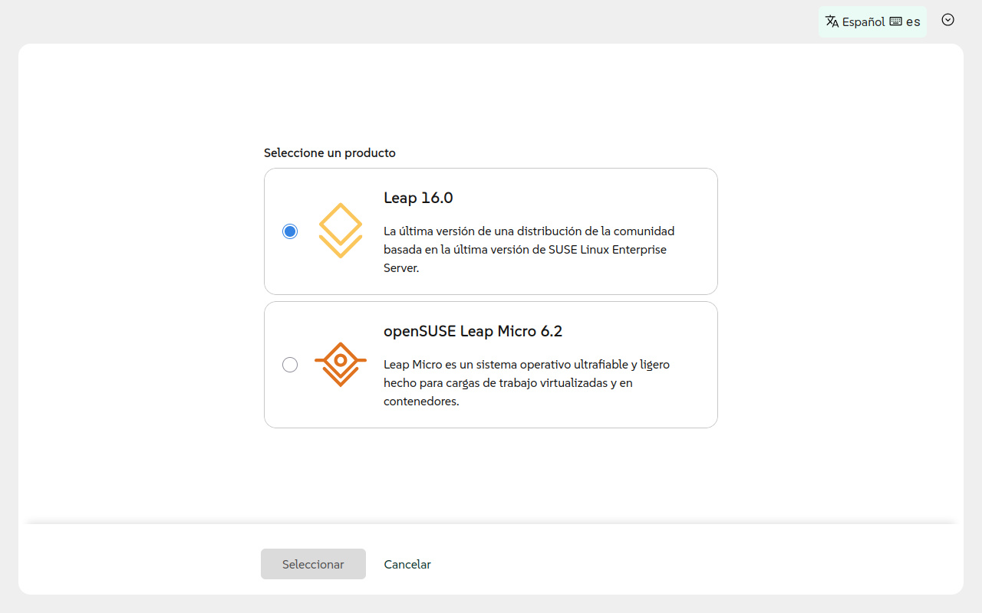Click the Leap 16.0 description text

click(529, 249)
